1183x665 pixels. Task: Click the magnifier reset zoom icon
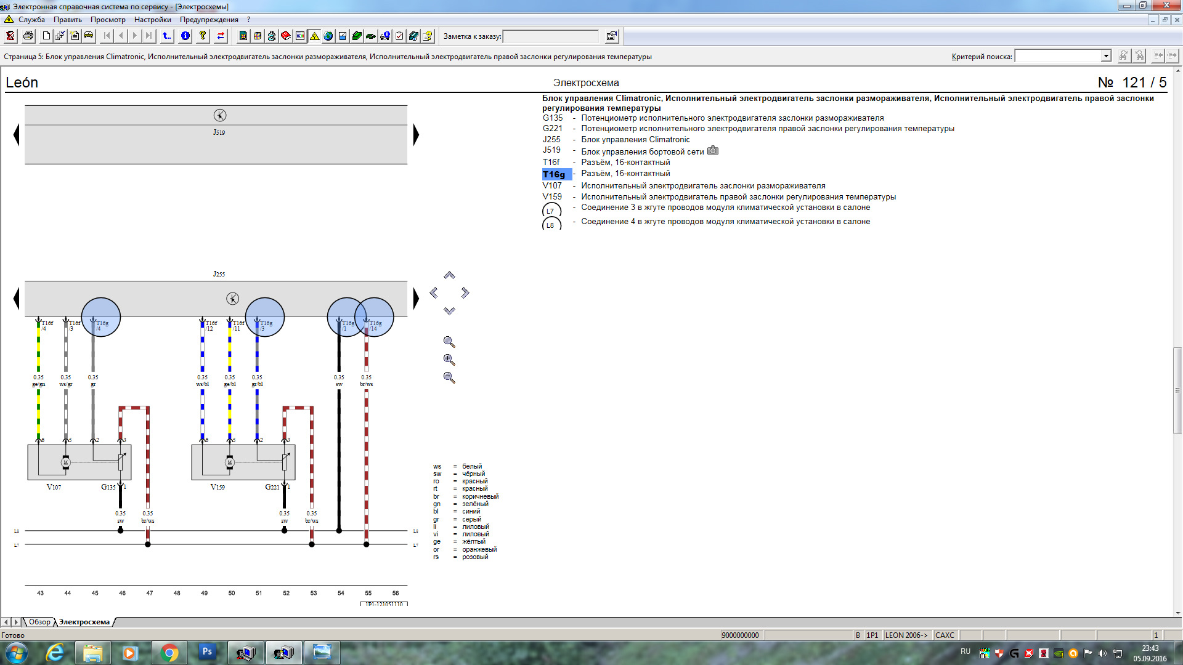(449, 342)
